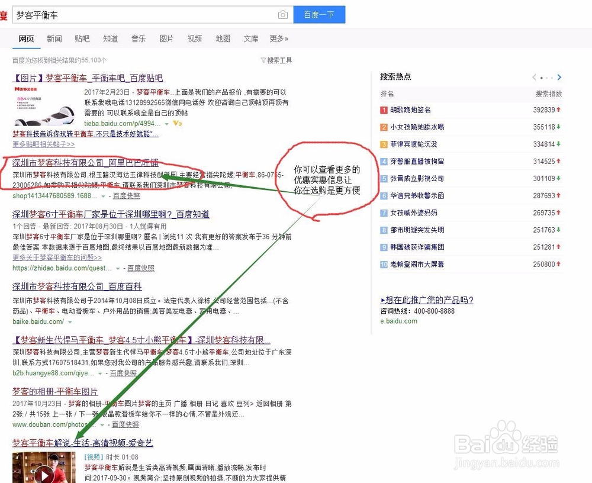Open the 地图 tab

pos(223,38)
